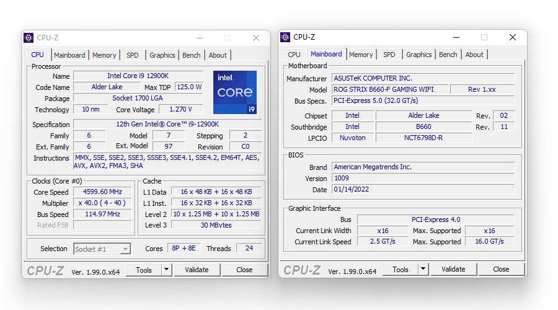
Task: Click the processor Name field 'Intel Core i9 12900K'
Action: click(x=138, y=76)
